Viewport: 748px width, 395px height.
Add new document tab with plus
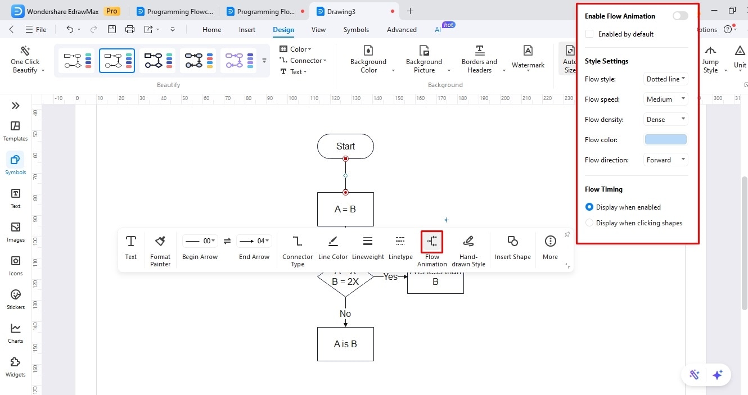point(410,11)
